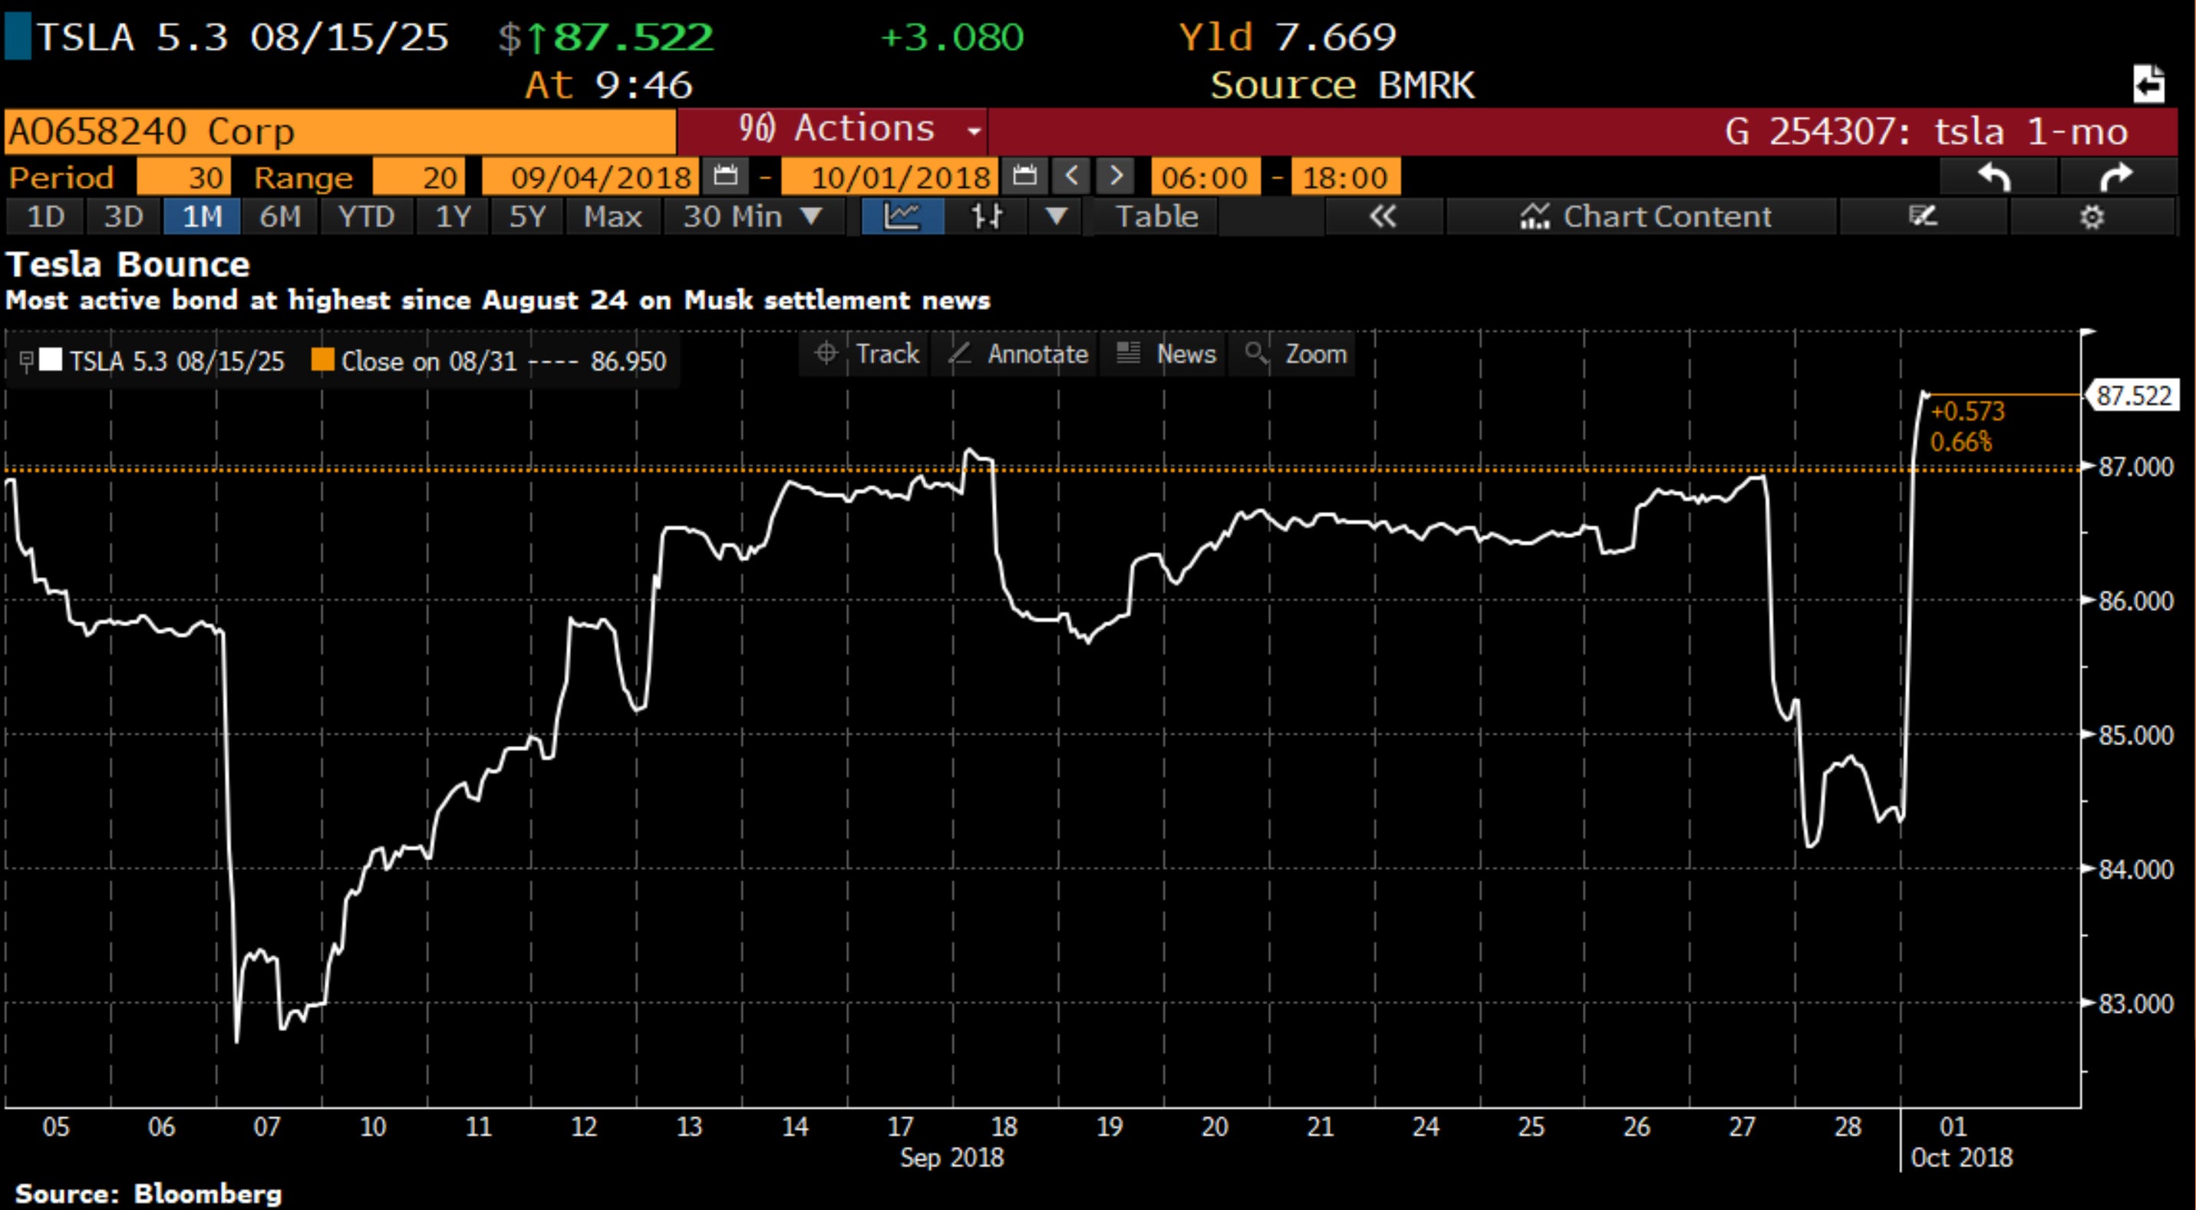2196x1210 pixels.
Task: Switch to Table view
Action: coord(1157,216)
